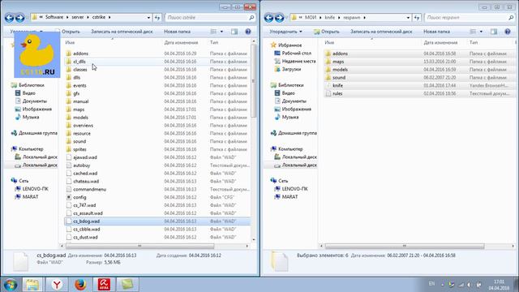The height and width of the screenshot is (292, 519).
Task: Open the green taskbar application icon
Action: [128, 285]
